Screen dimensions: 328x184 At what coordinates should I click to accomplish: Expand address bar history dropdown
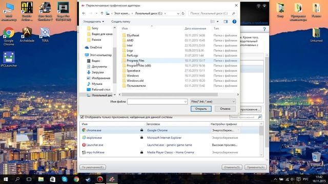coord(178,13)
